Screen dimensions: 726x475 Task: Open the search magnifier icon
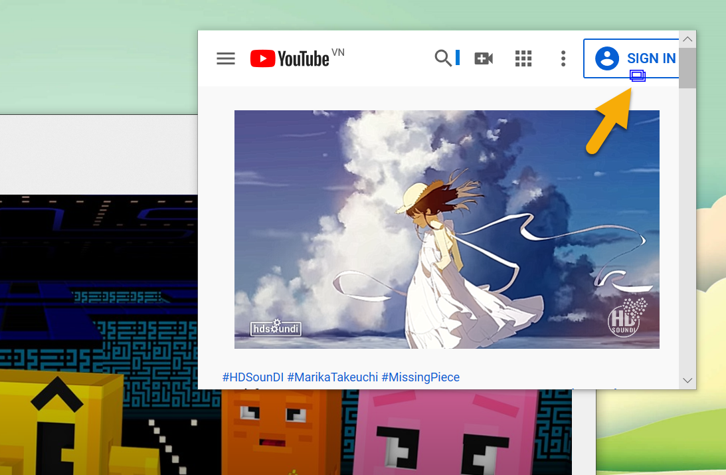[443, 58]
